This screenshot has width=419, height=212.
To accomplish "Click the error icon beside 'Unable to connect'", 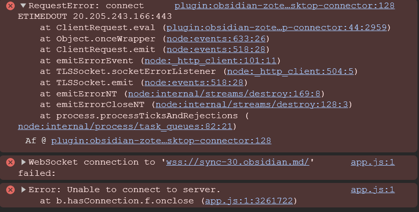I will click(10, 190).
